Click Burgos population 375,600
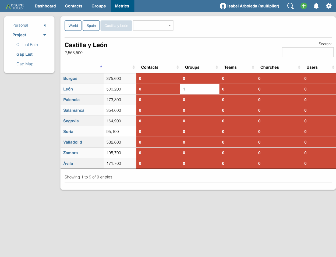This screenshot has width=336, height=257. [120, 78]
